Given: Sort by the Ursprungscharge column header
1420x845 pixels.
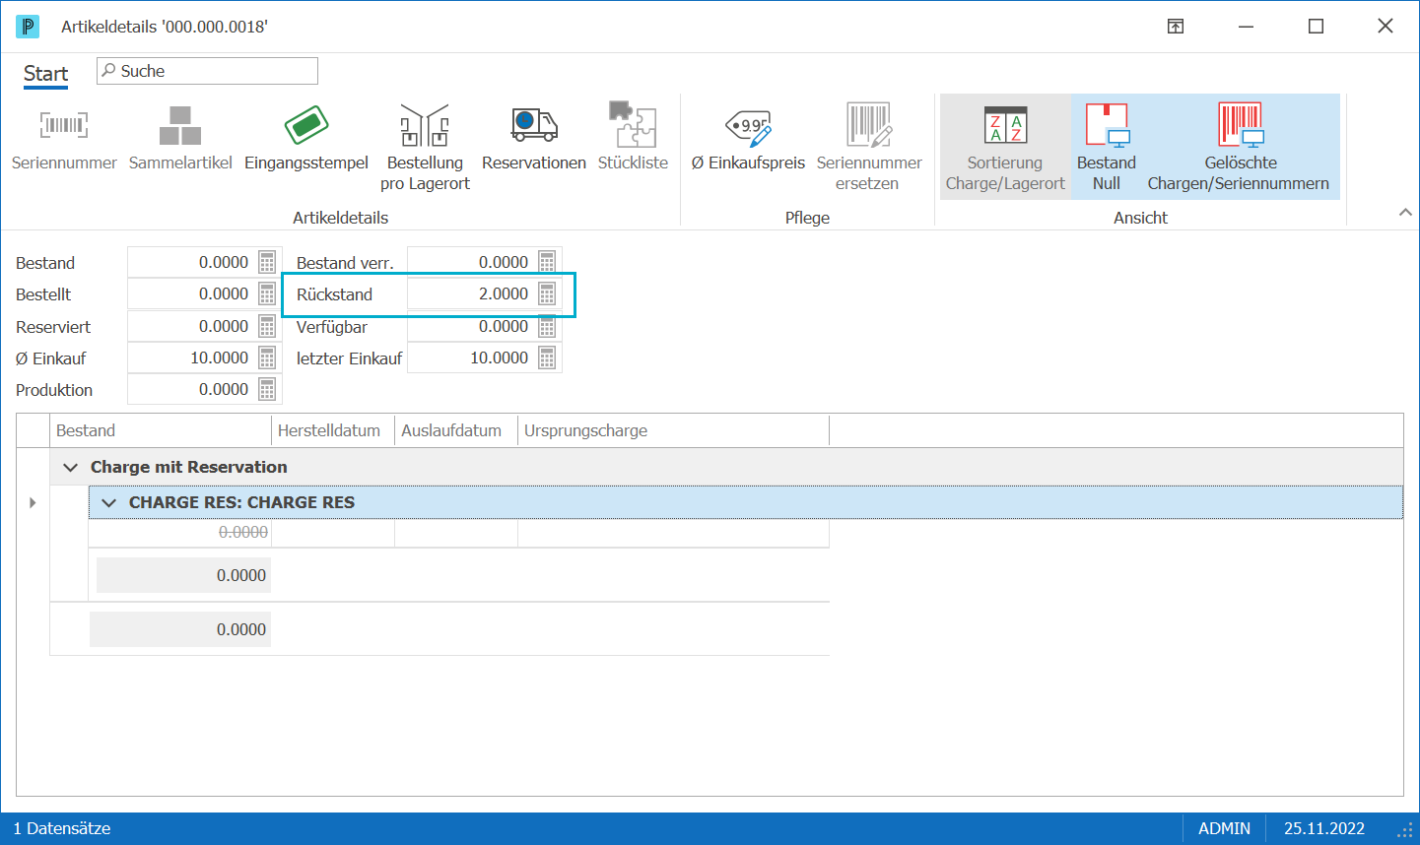Looking at the screenshot, I should pyautogui.click(x=673, y=430).
